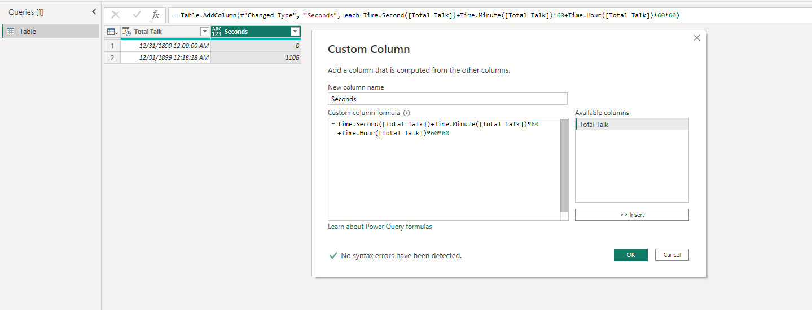The height and width of the screenshot is (310, 812).
Task: Click the Seconds cell with value 1108
Action: pyautogui.click(x=256, y=57)
